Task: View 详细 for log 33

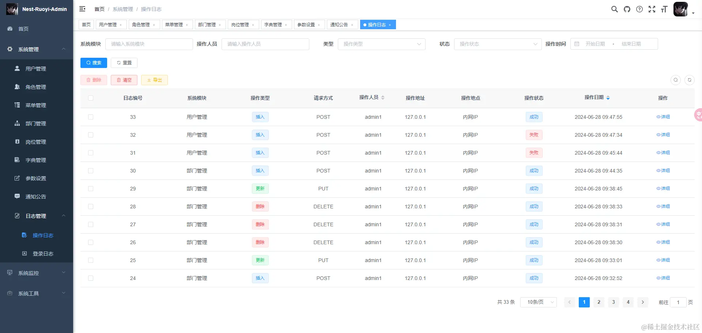Action: coord(663,117)
